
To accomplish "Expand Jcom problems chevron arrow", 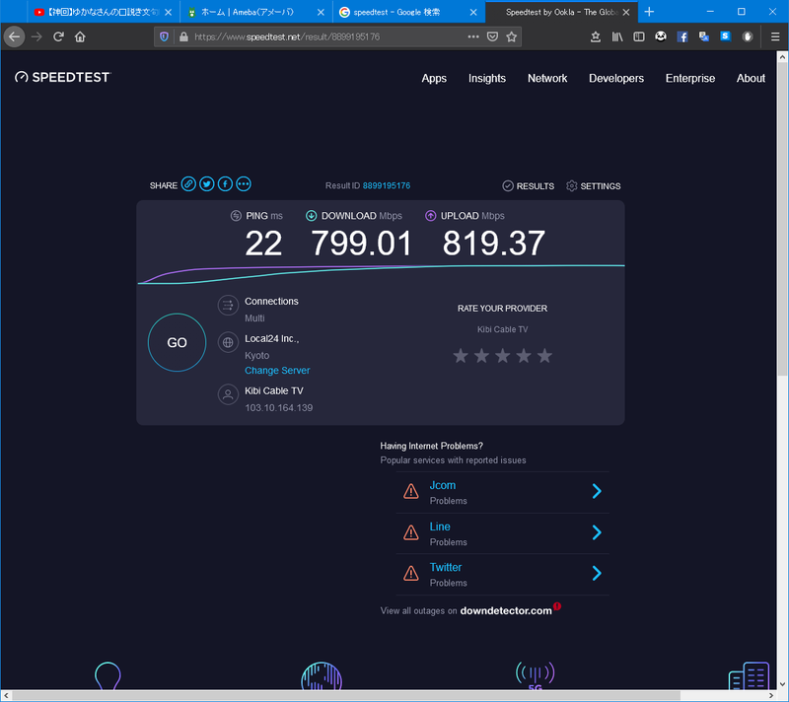I will tap(597, 492).
